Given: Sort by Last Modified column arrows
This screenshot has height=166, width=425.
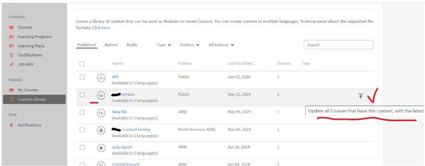Looking at the screenshot, I should pos(254,63).
